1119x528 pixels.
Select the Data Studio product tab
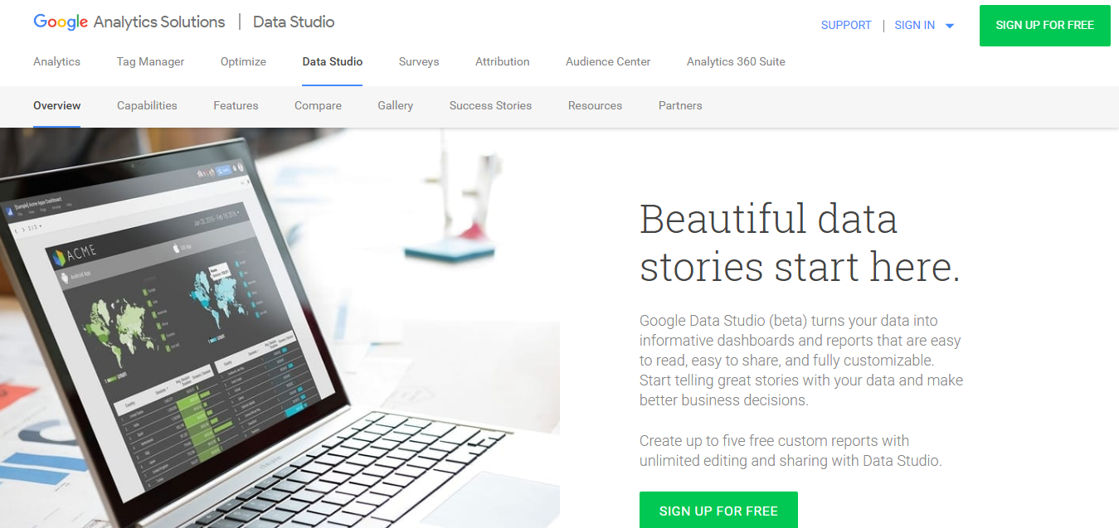(332, 61)
